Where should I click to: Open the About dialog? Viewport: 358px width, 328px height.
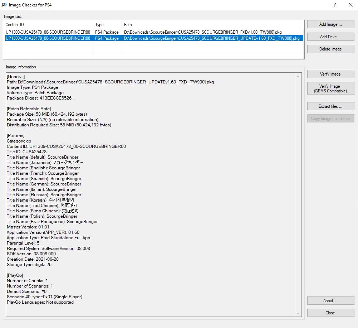point(330,301)
